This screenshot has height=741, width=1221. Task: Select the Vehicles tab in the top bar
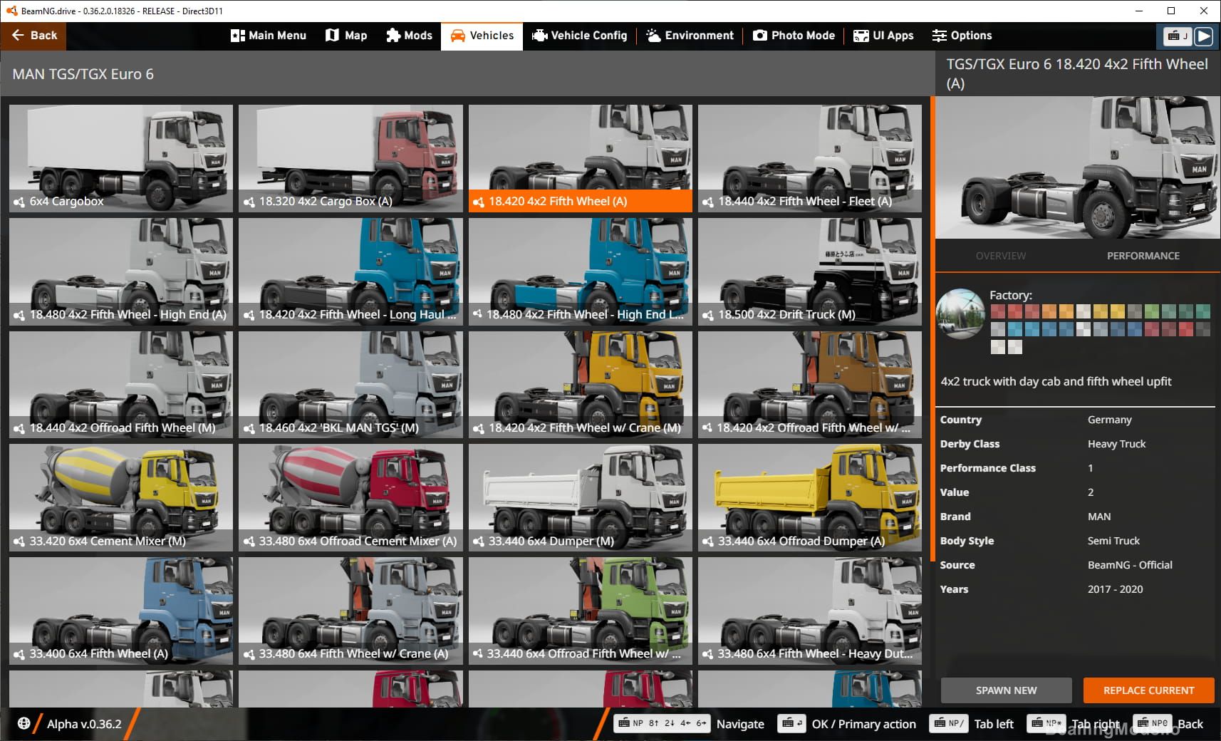click(x=482, y=36)
